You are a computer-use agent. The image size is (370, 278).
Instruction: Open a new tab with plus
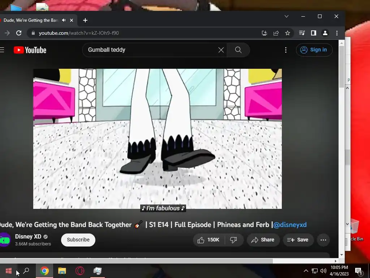pos(85,20)
